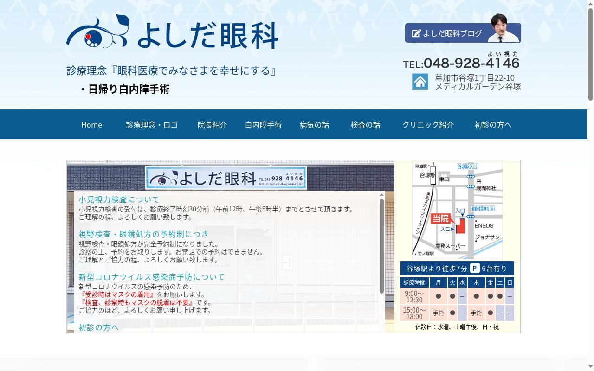The image size is (594, 371).
Task: Open 視野検査・眼鏡処方の予約制につき heading
Action: point(143,234)
